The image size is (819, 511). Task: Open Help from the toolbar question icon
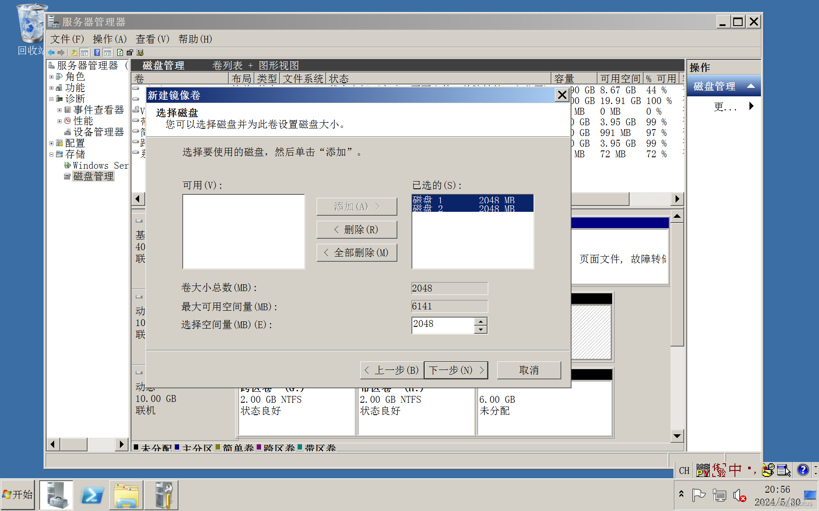[97, 52]
